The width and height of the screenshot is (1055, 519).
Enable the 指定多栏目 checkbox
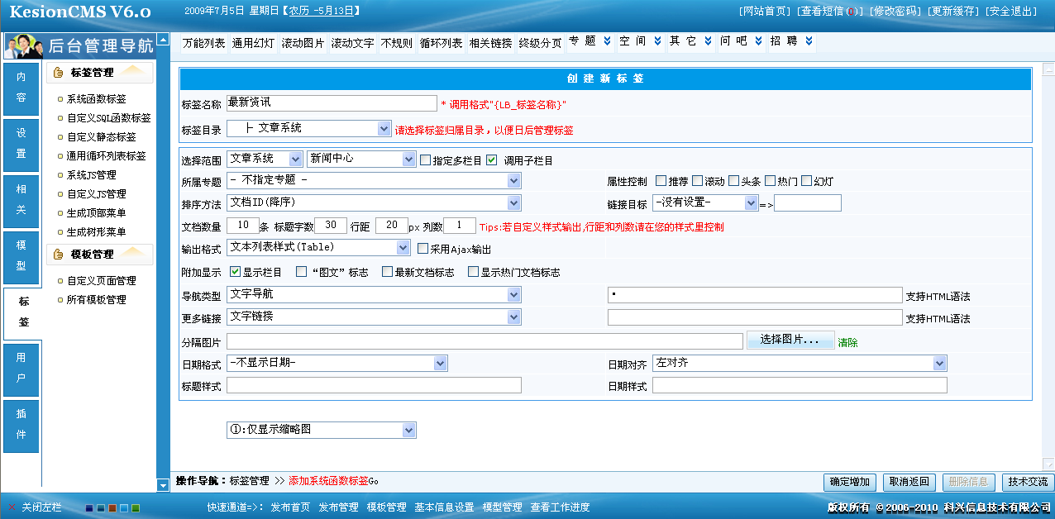(425, 160)
